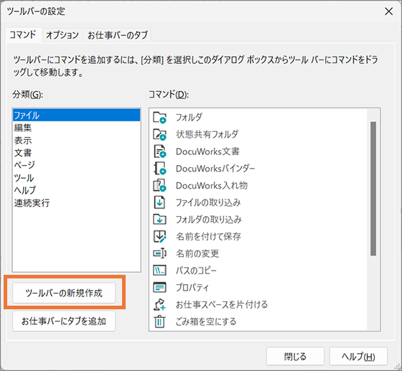The height and width of the screenshot is (371, 402).
Task: Choose ツール category
Action: click(x=76, y=177)
